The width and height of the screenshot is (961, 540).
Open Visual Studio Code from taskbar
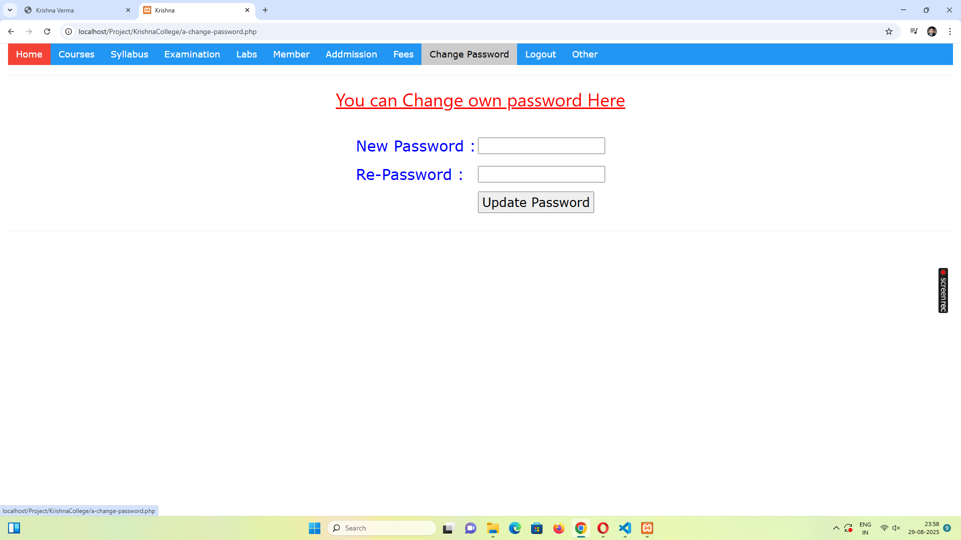625,528
